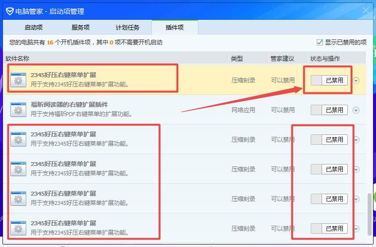Go to the 计划任务 tab
Image resolution: width=376 pixels, height=247 pixels.
(x=127, y=28)
